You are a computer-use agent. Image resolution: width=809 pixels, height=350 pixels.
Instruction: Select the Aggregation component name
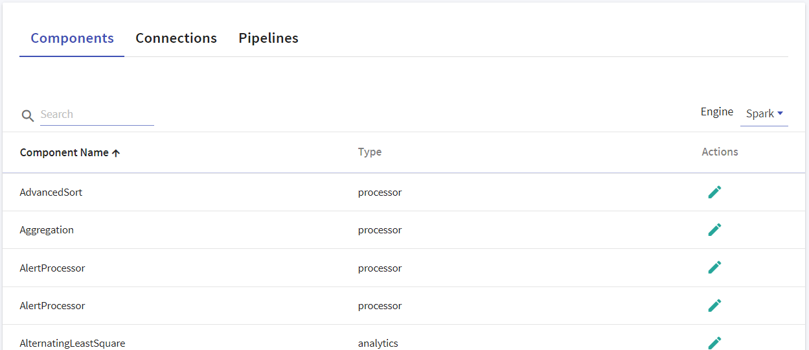click(47, 230)
